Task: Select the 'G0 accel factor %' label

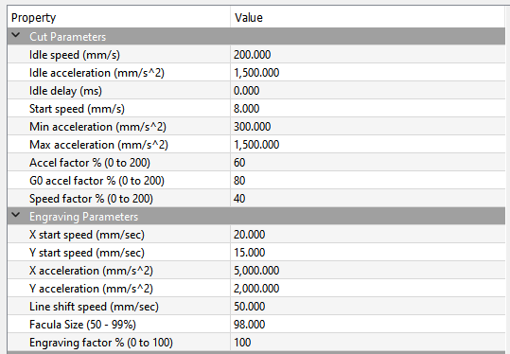Action: coord(72,181)
